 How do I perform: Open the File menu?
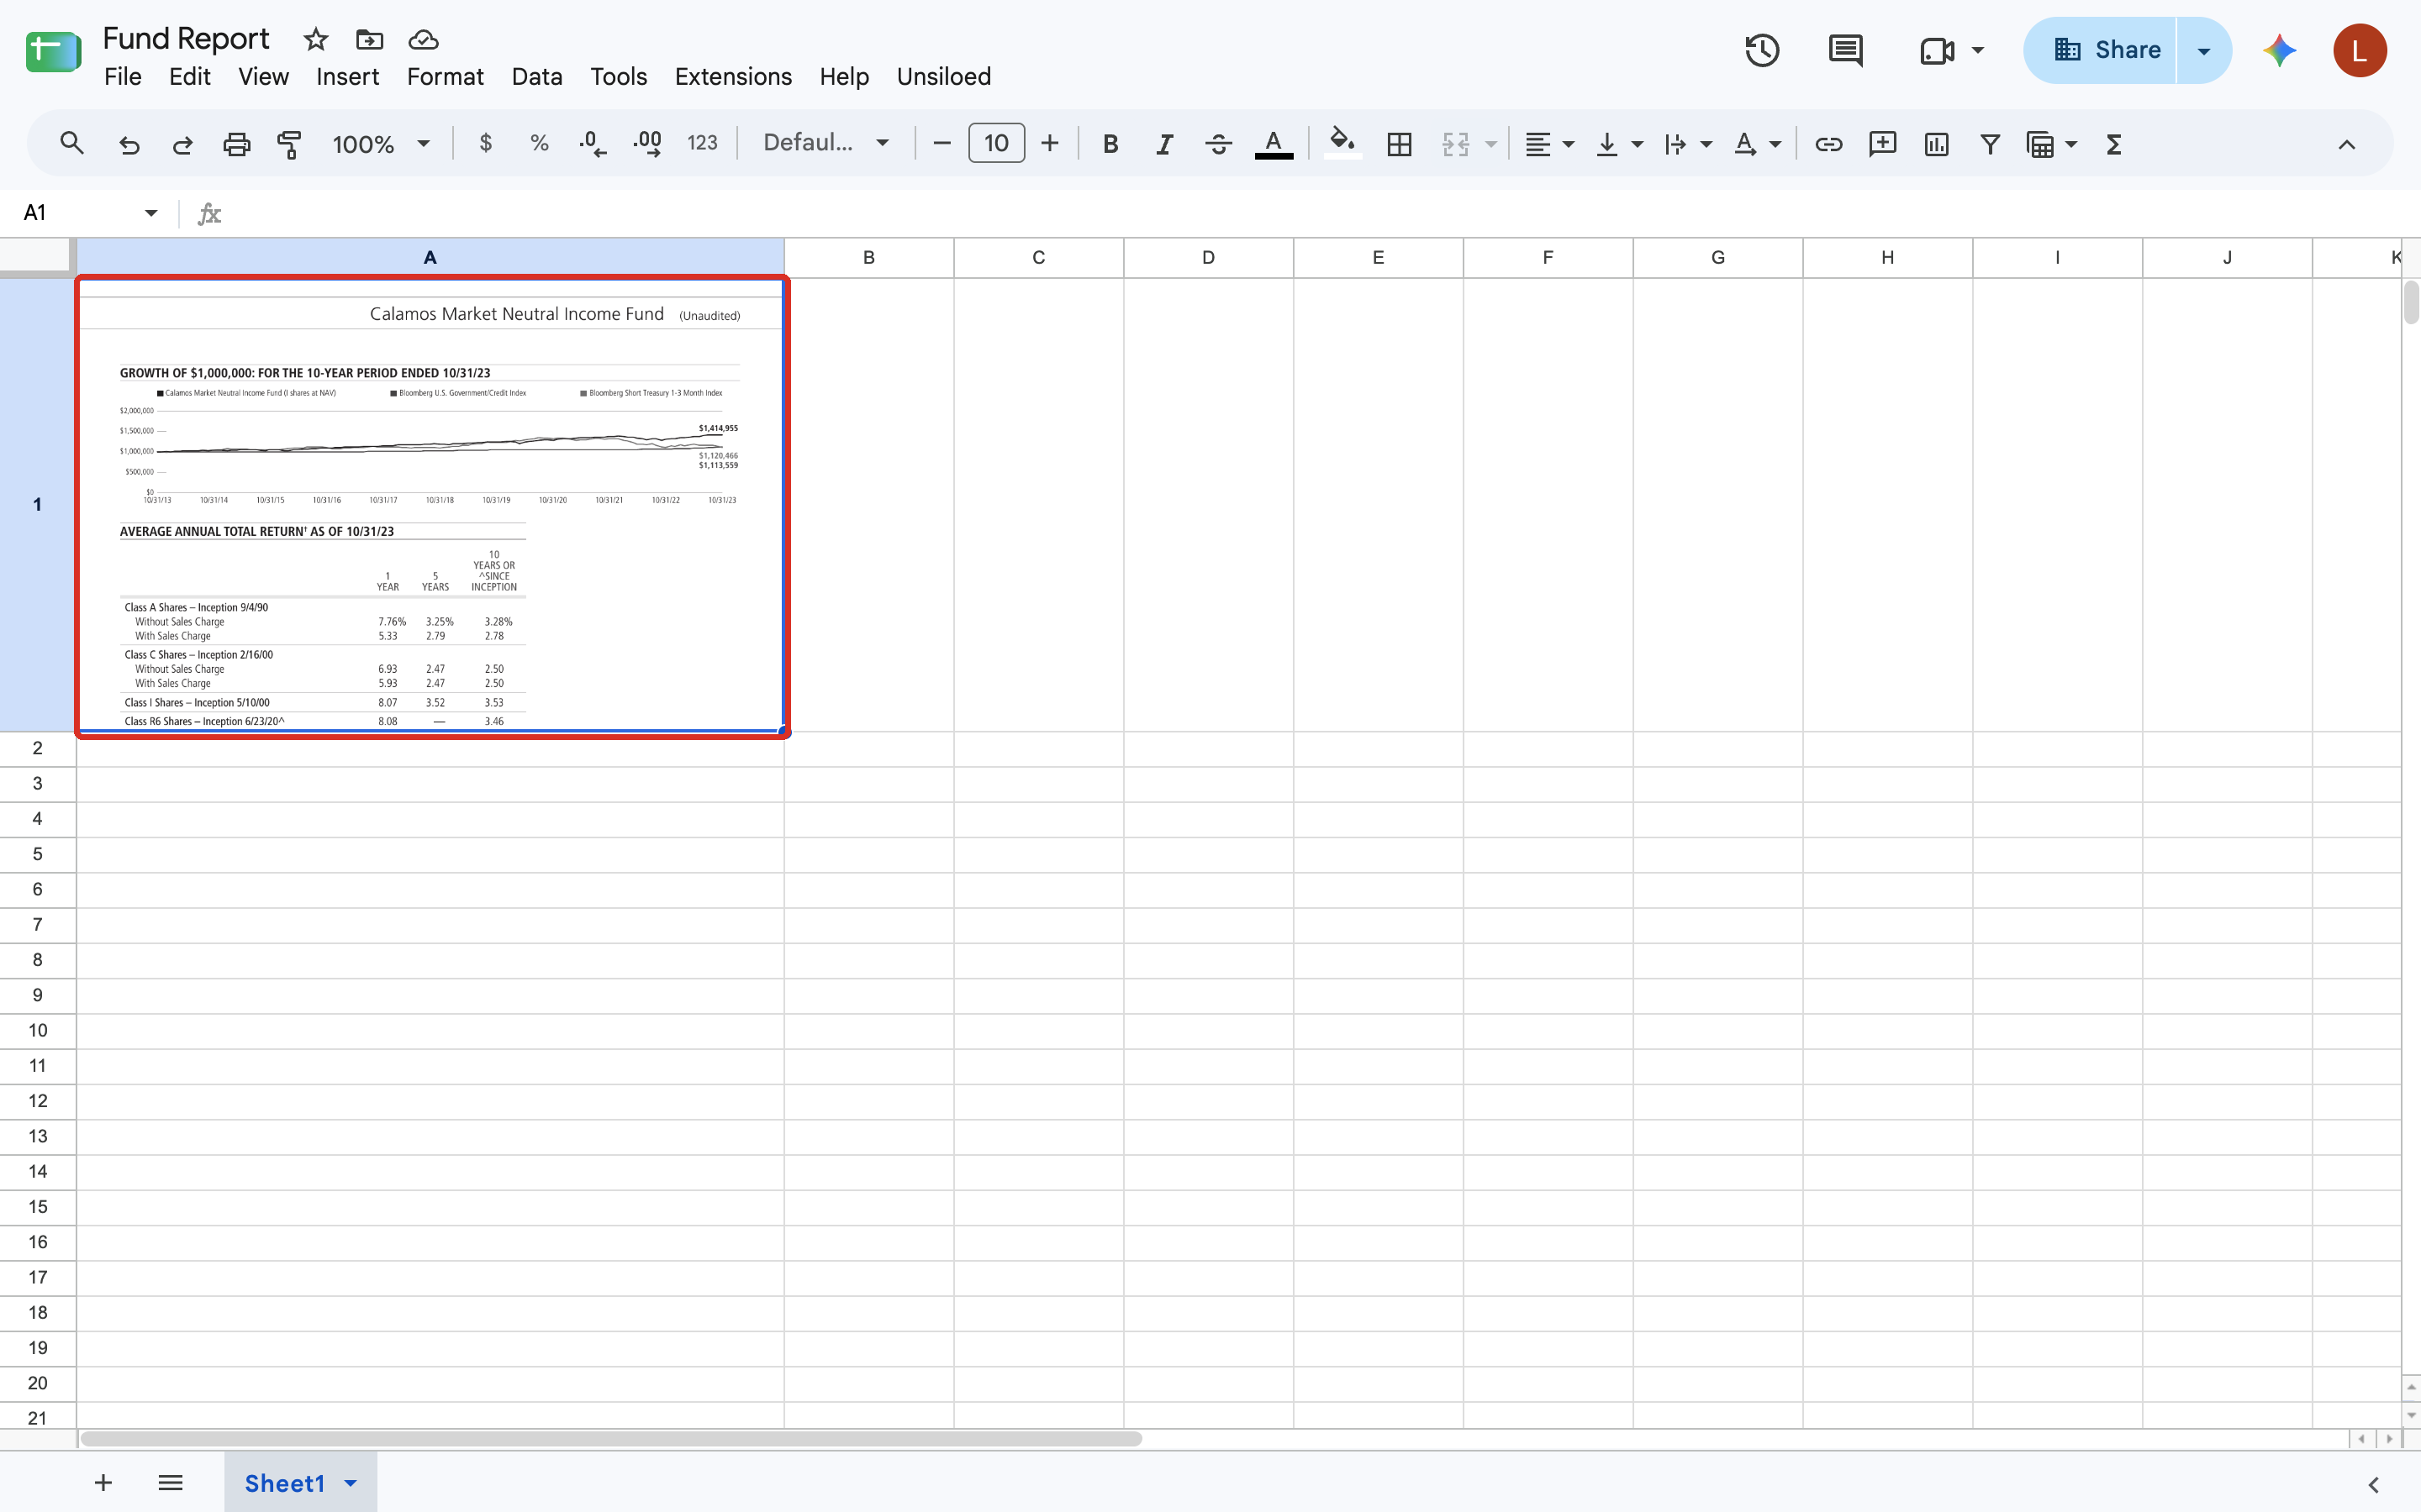(x=123, y=77)
